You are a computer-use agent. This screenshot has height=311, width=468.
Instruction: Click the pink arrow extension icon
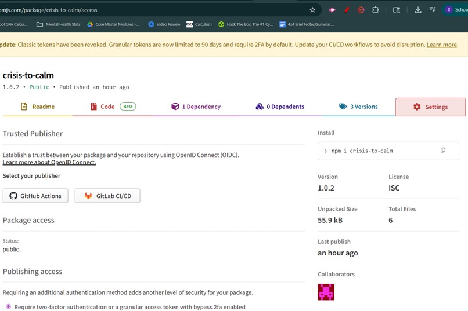[x=332, y=10]
